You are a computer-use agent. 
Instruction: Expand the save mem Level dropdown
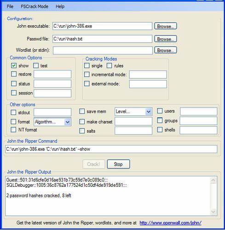pyautogui.click(x=149, y=112)
